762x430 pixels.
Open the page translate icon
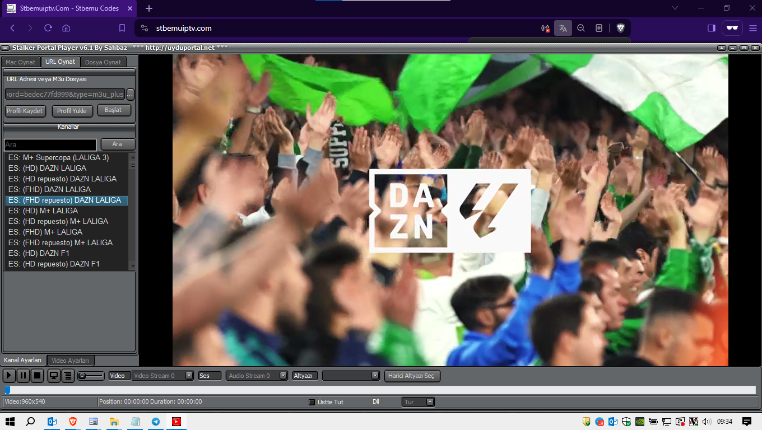click(563, 28)
